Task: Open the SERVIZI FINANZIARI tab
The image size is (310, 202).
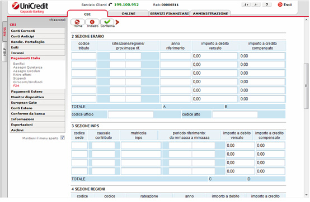Action: [169, 13]
